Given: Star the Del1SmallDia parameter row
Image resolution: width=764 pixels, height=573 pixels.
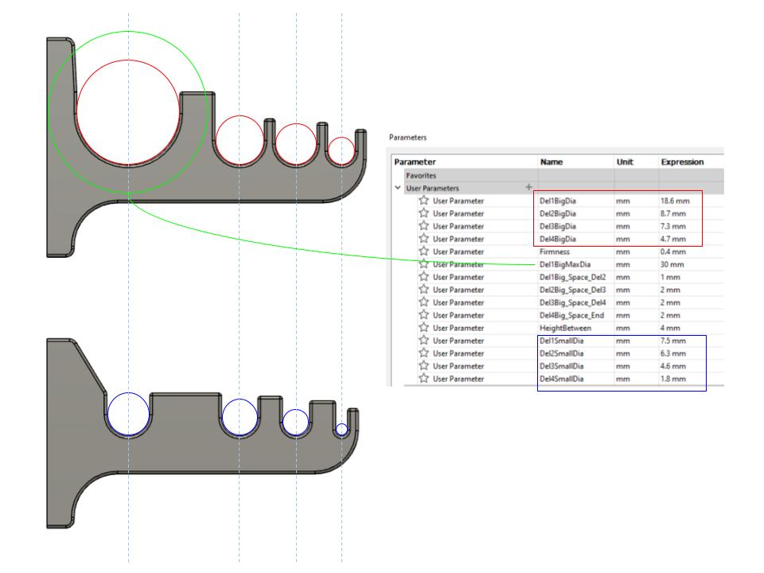Looking at the screenshot, I should click(x=424, y=341).
